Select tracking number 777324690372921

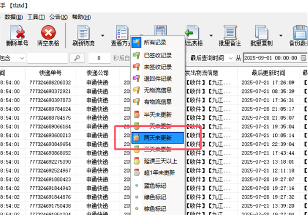[50, 91]
